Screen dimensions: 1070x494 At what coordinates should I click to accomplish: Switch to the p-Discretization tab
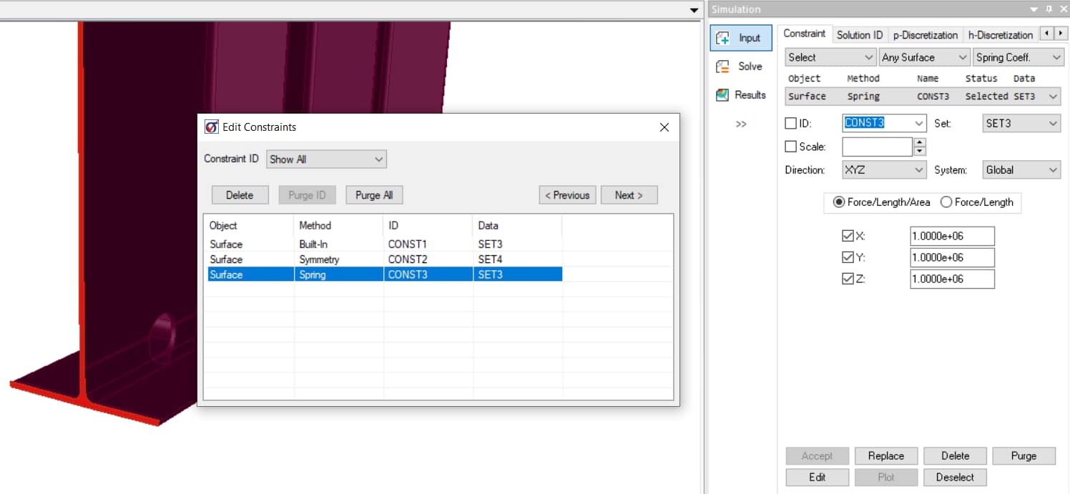pos(925,34)
